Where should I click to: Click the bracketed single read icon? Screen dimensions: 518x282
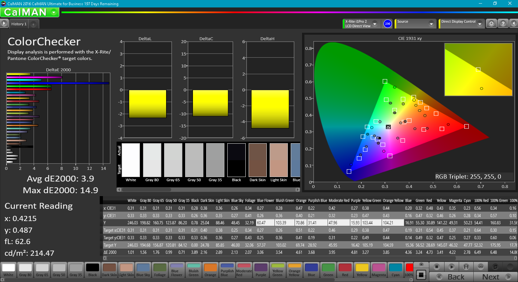point(466,267)
